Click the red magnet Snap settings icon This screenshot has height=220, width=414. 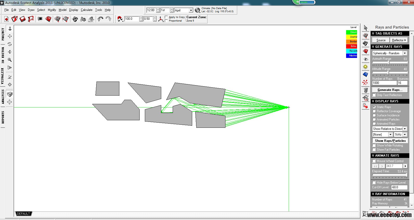coord(120,19)
